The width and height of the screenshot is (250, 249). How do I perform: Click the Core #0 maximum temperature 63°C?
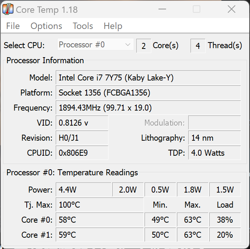coord(193,220)
